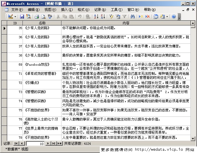Click the Insert Hyperlink icon
197x153 pixels.
pos(88,17)
